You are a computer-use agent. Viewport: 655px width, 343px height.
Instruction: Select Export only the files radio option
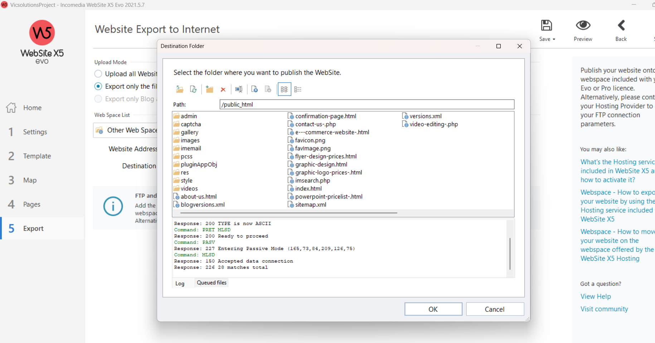click(98, 87)
